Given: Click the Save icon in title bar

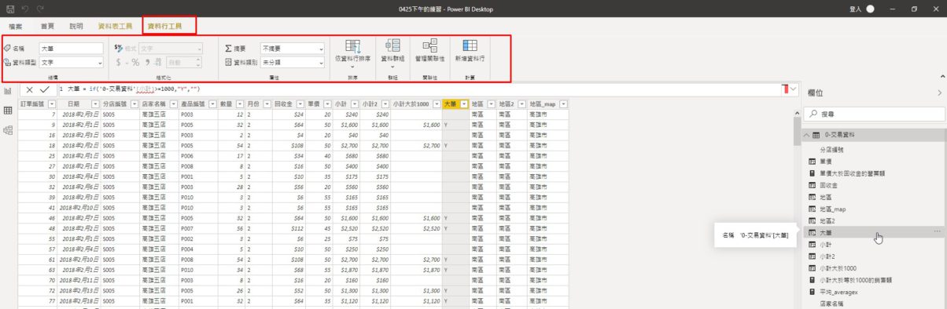Looking at the screenshot, I should click(x=10, y=9).
